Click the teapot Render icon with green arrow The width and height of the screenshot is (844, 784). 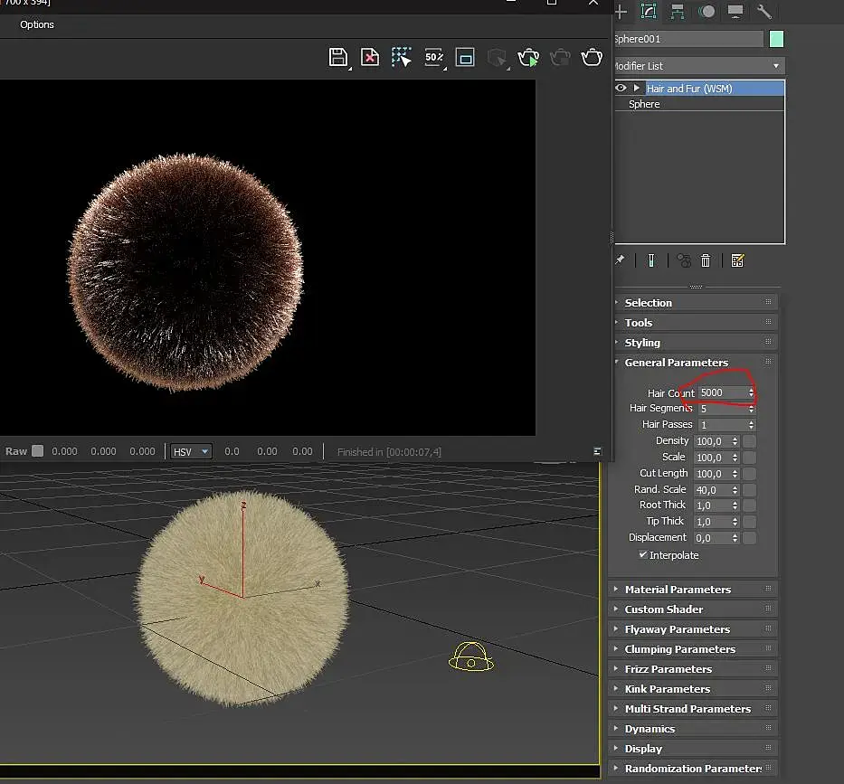pyautogui.click(x=528, y=58)
